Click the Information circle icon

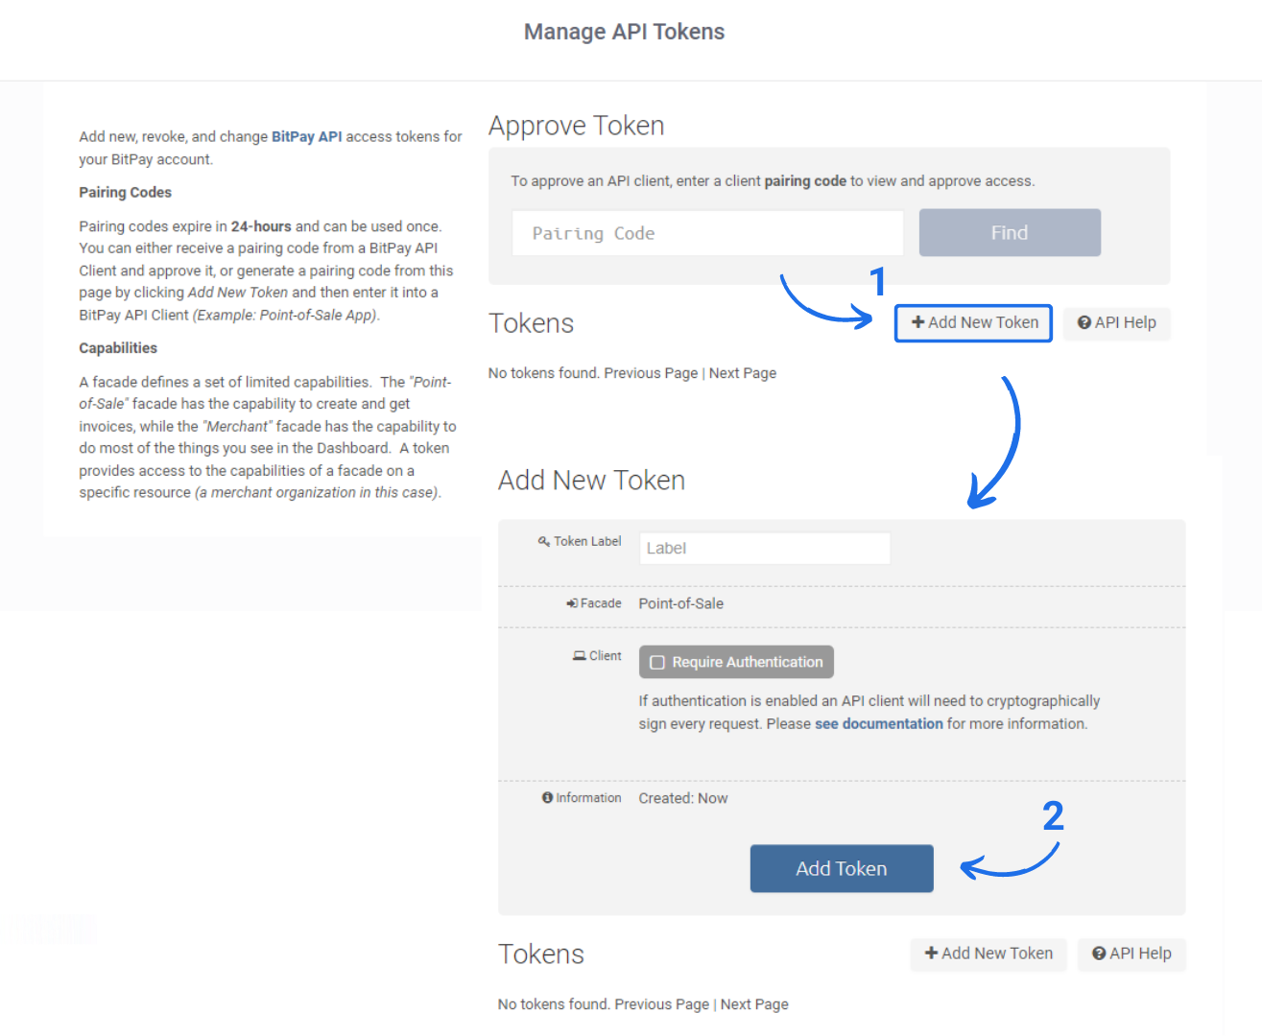coord(548,798)
